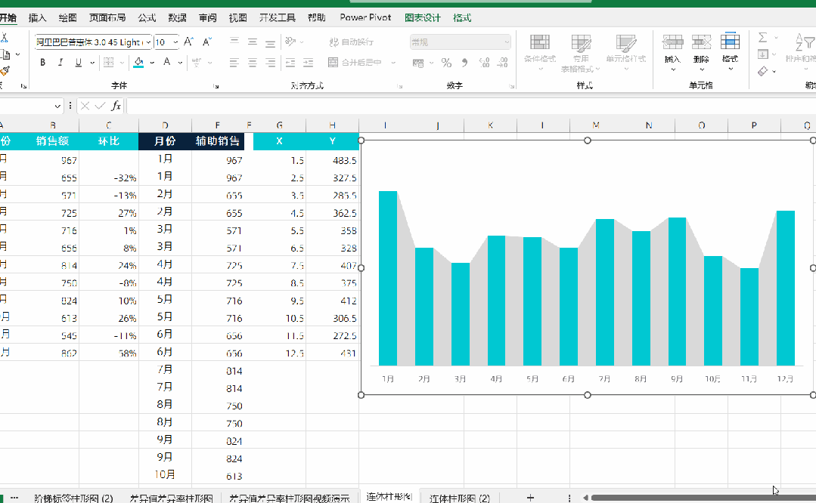Open the green 格式 chart format tab
This screenshot has height=503, width=816.
(x=462, y=17)
